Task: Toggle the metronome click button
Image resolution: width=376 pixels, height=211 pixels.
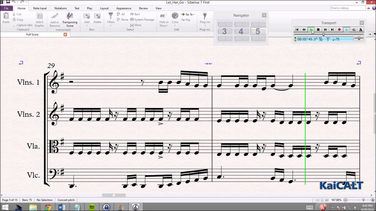Action: coord(361,30)
